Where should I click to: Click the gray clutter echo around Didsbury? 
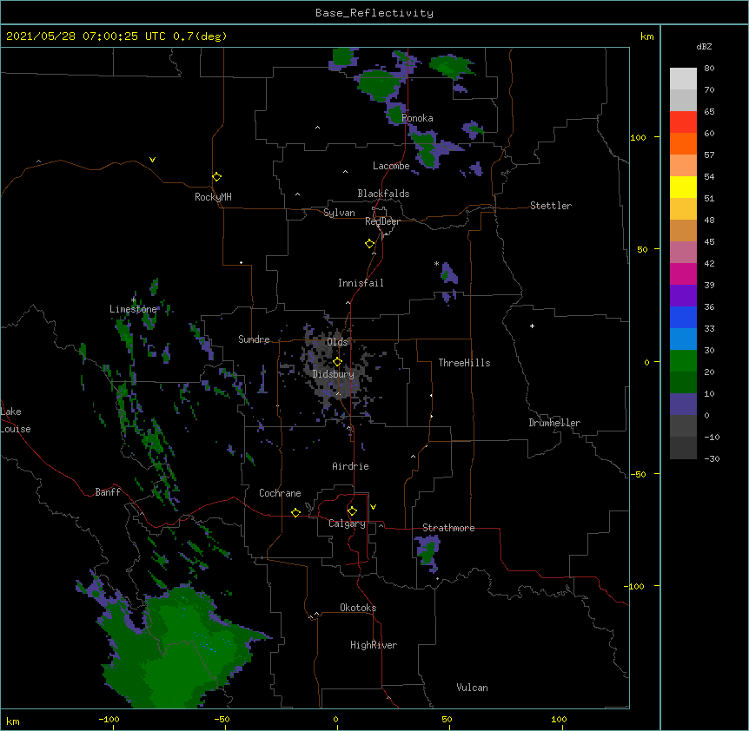pos(335,367)
